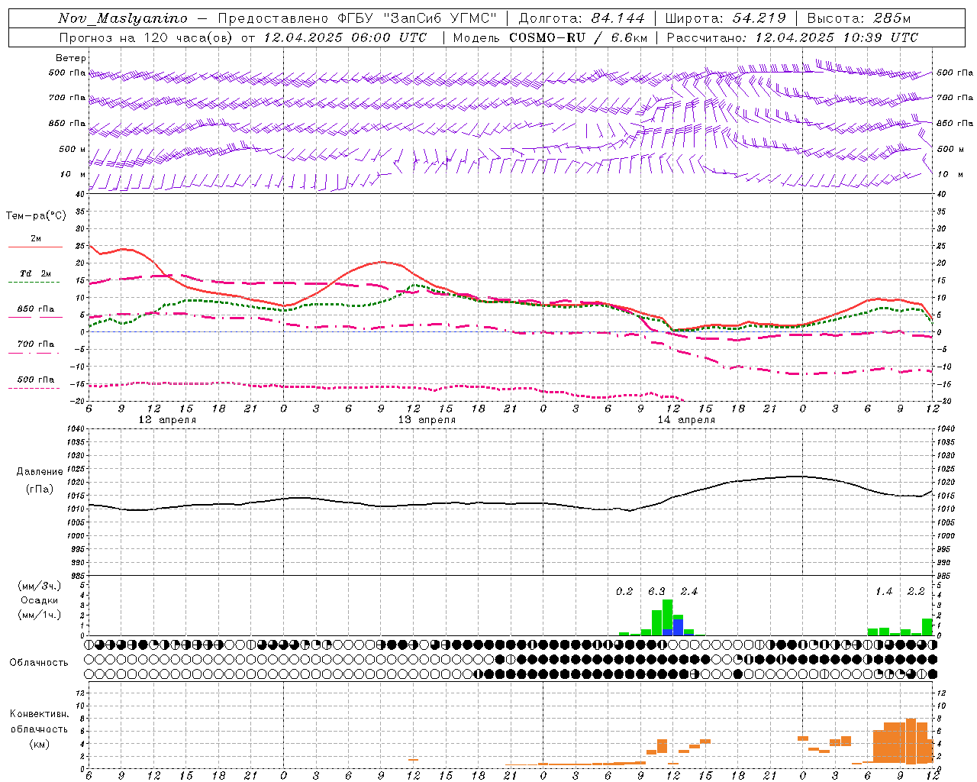This screenshot has height=782, width=977.
Task: Click the 13 апреля date label
Action: pos(427,420)
